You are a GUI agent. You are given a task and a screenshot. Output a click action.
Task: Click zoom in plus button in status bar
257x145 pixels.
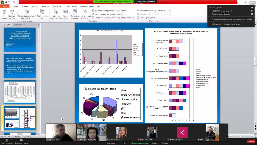coord(251,136)
